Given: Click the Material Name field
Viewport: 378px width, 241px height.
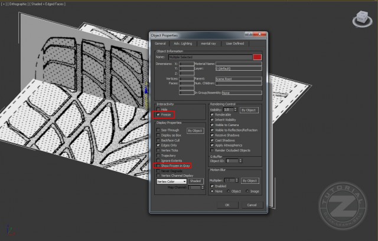Looking at the screenshot, I should (239, 64).
